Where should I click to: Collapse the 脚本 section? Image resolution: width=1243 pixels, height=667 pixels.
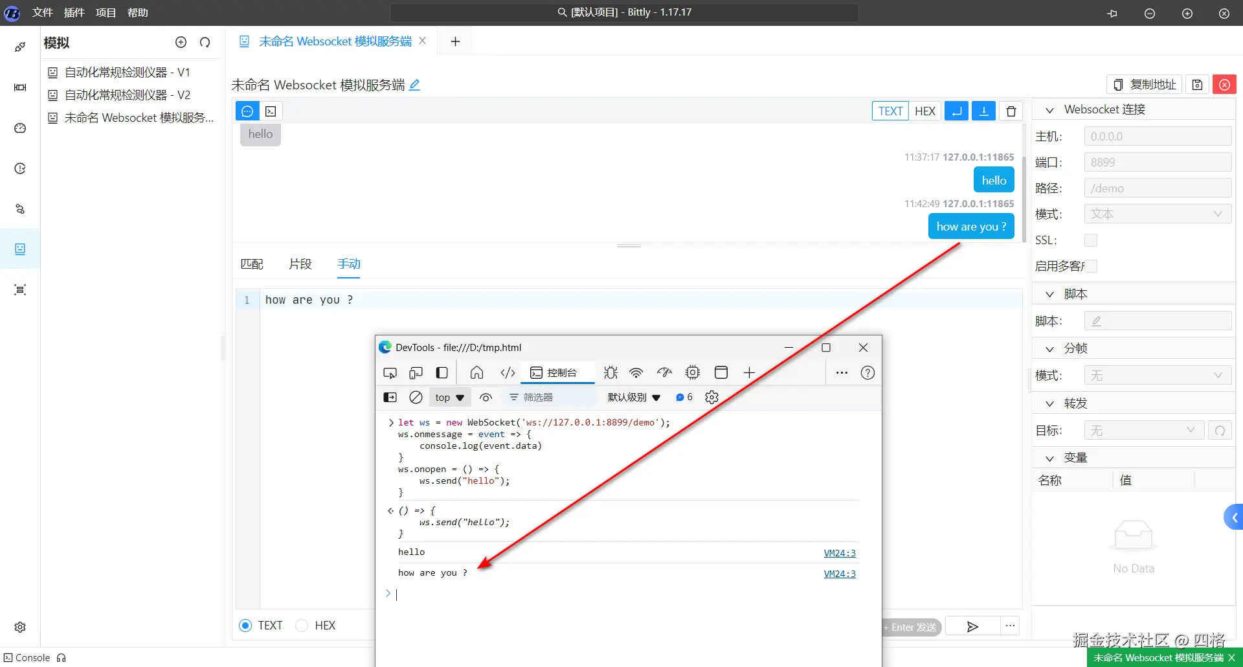1050,295
